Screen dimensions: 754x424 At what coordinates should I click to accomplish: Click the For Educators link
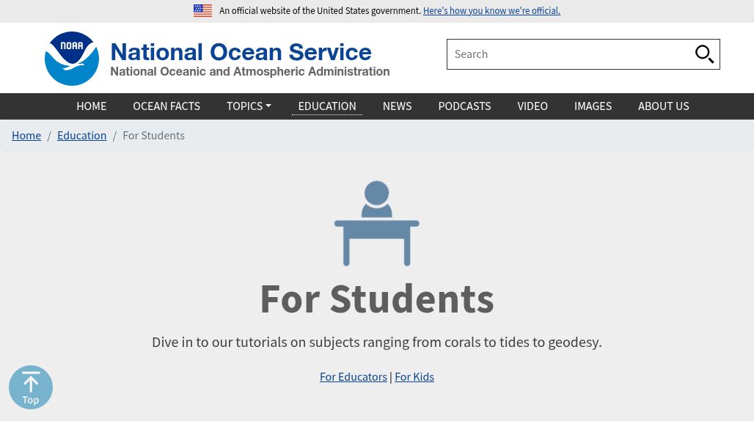(354, 376)
